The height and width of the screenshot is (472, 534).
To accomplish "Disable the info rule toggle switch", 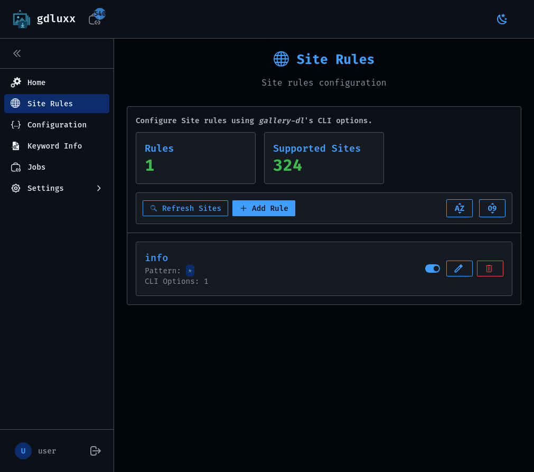I will (432, 269).
